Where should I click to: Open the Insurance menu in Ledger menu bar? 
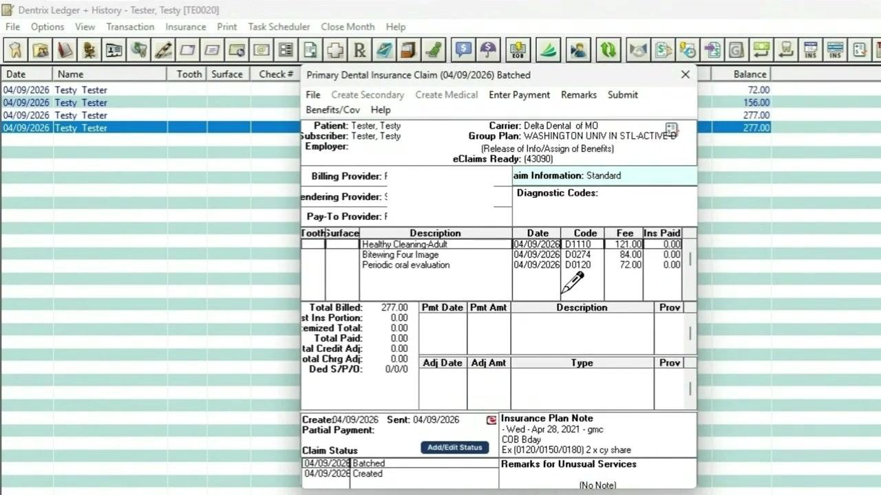tap(185, 27)
